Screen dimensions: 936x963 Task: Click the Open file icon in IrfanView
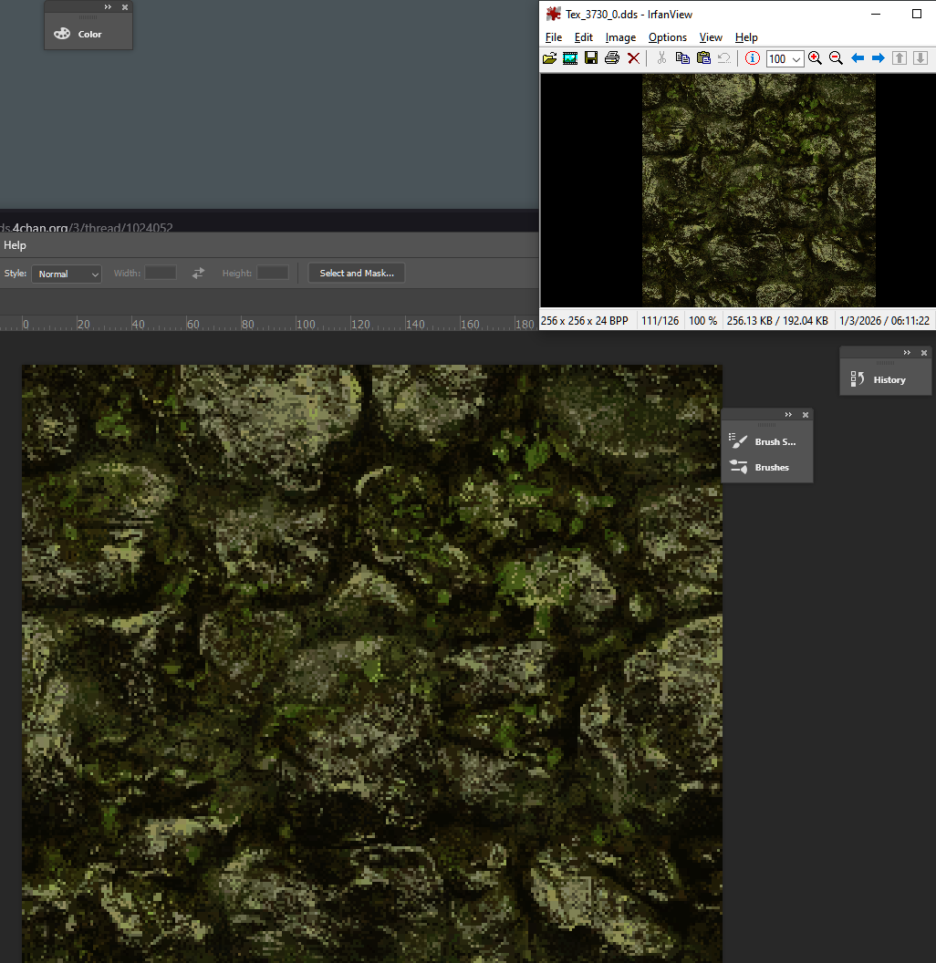pyautogui.click(x=549, y=58)
